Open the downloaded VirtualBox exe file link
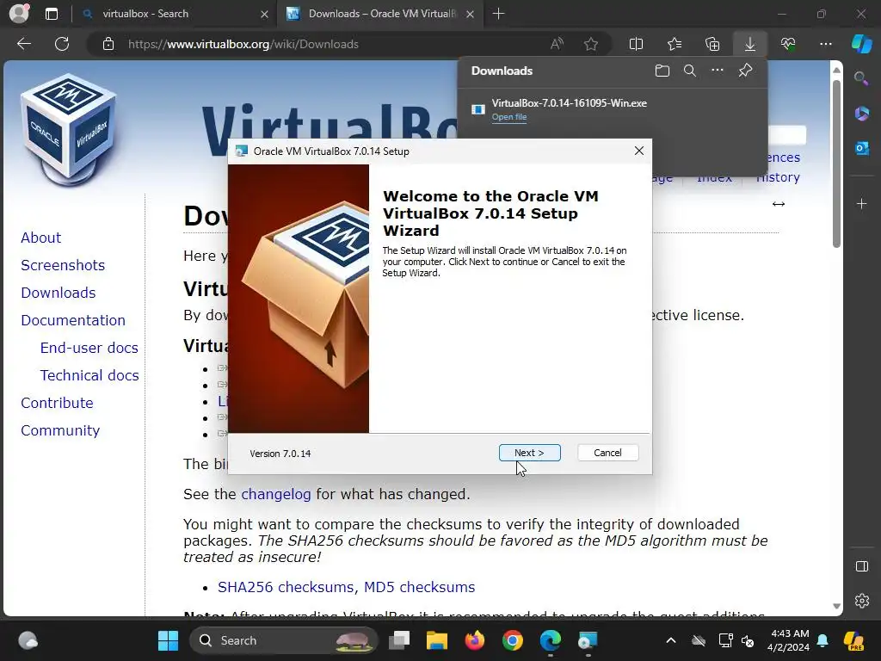The image size is (881, 661). click(509, 117)
